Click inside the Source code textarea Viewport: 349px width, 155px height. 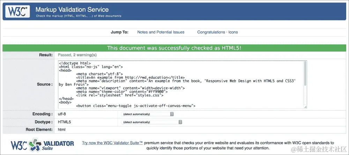(180, 84)
